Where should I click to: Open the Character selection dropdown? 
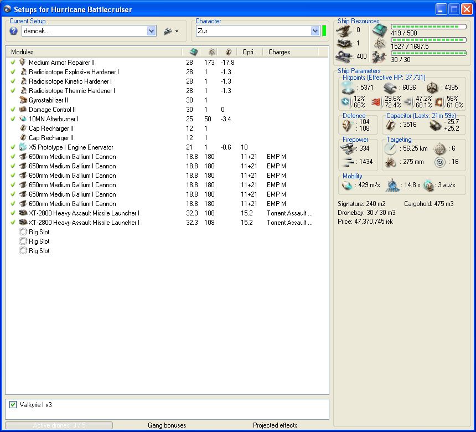click(x=315, y=31)
